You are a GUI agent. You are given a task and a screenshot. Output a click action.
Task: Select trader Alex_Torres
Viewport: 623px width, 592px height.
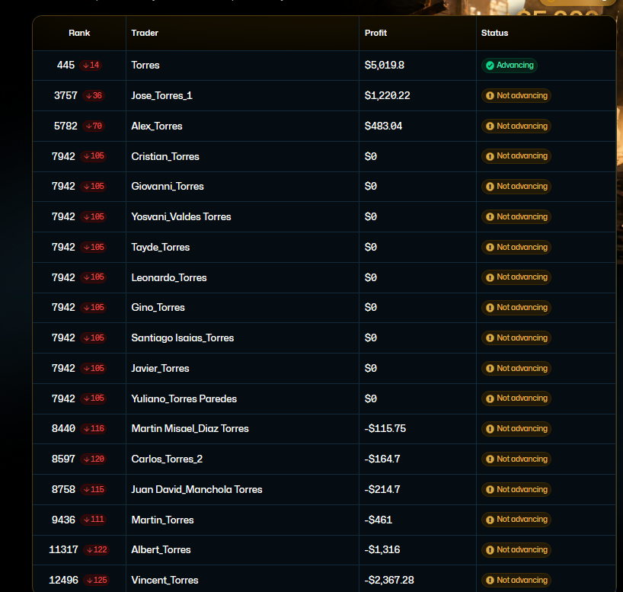click(157, 126)
